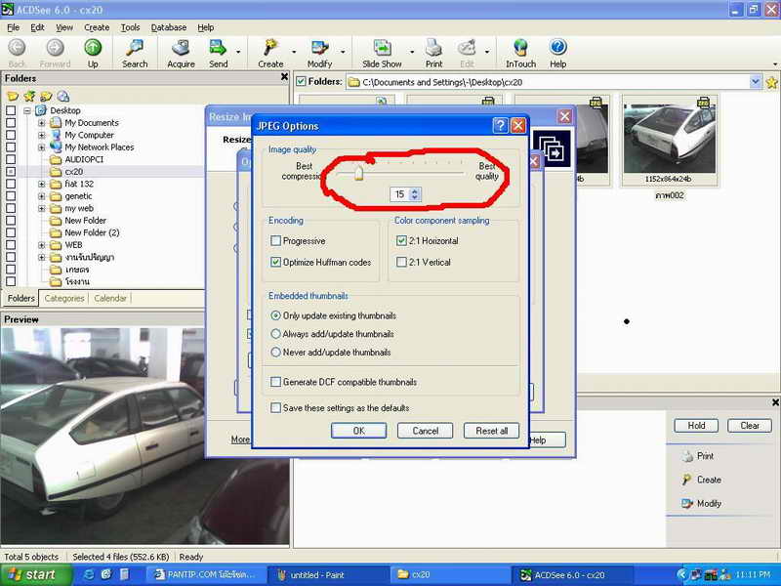
Task: Open the folder path dropdown
Action: pos(756,82)
